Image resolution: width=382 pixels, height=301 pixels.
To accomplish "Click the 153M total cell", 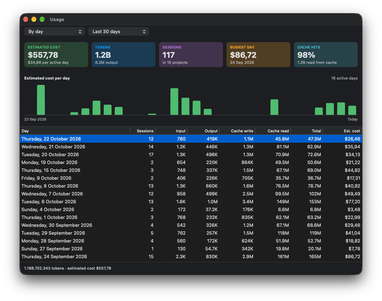I will [315, 201].
